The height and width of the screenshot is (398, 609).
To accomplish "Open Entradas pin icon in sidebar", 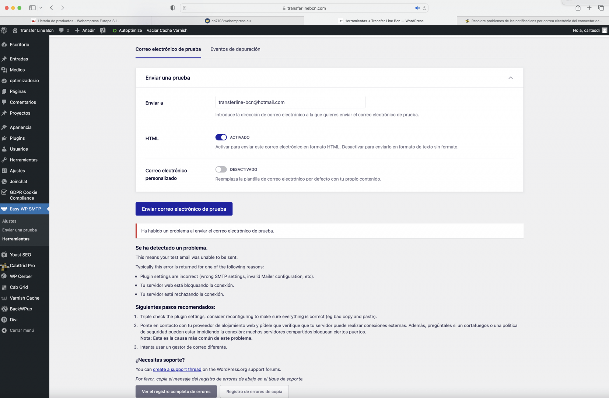I will [x=4, y=59].
